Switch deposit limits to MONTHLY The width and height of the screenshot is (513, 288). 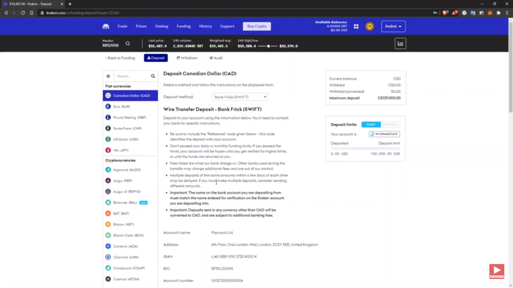390,124
